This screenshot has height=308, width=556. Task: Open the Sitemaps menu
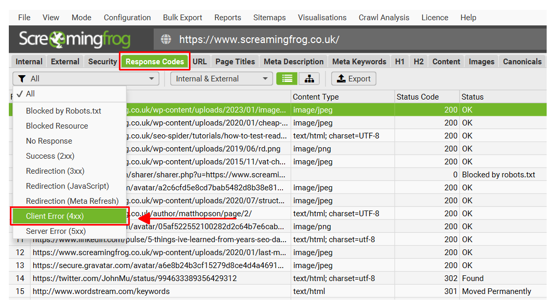(269, 17)
